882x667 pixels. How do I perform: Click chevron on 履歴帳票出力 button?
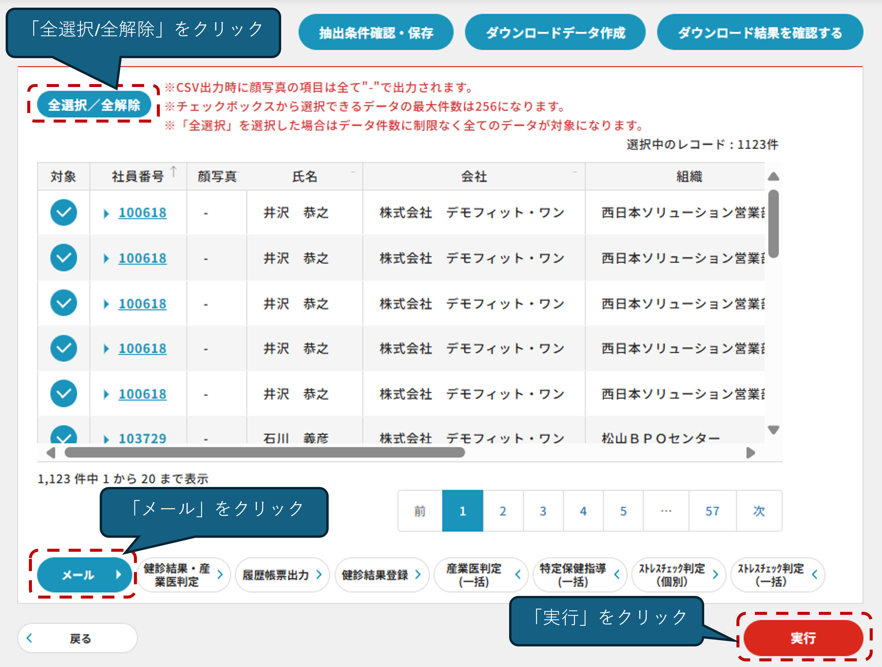point(319,575)
